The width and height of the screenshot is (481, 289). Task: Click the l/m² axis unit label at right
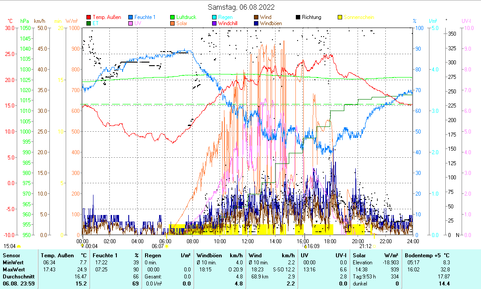click(x=433, y=21)
